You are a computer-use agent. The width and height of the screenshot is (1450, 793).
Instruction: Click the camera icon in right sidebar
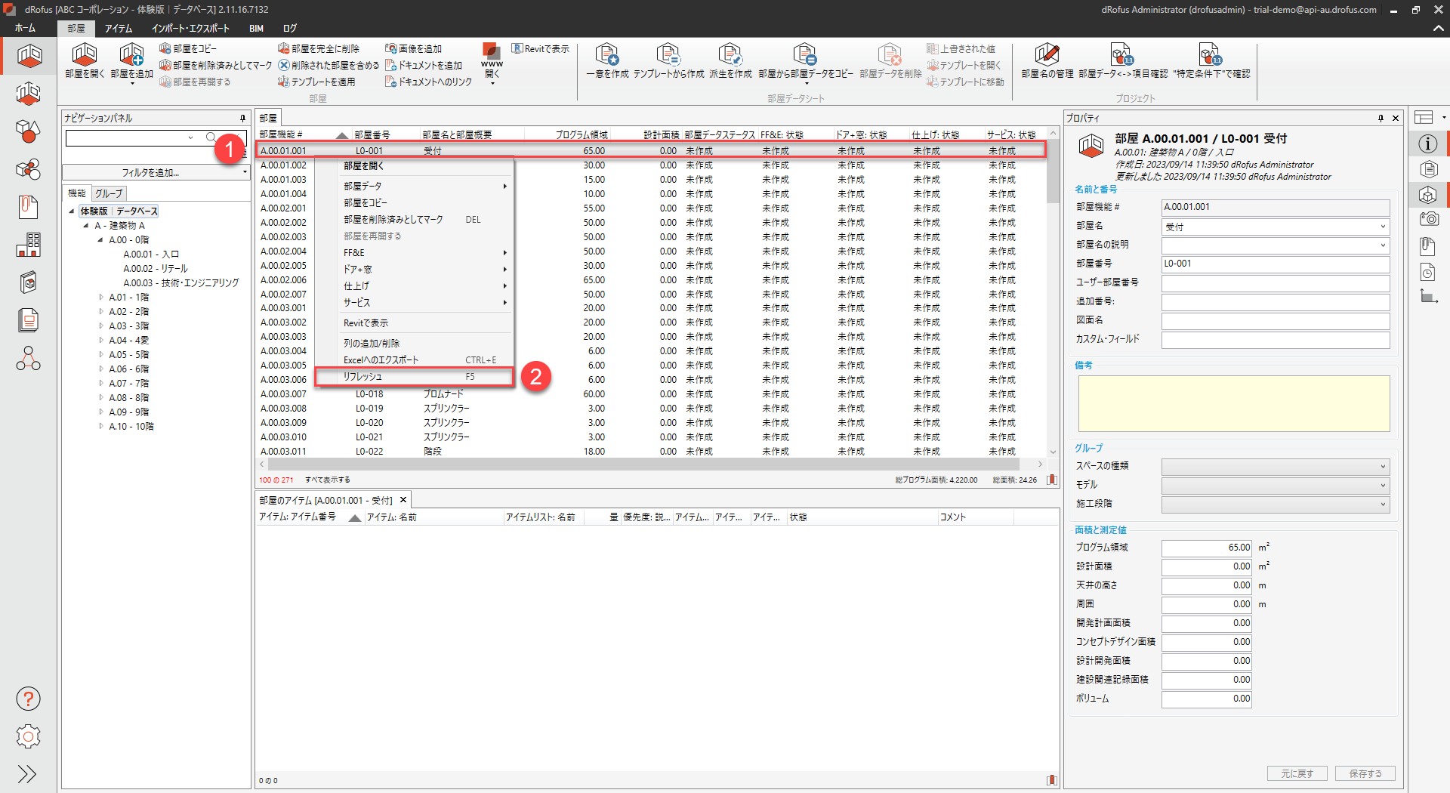pyautogui.click(x=1427, y=220)
